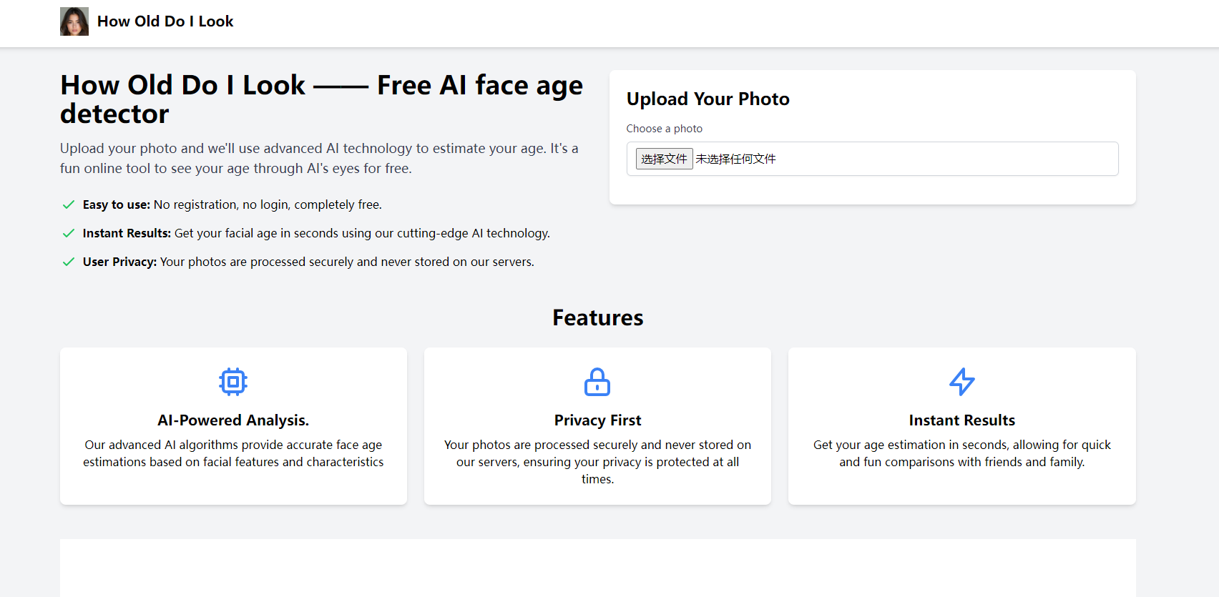Screen dimensions: 1219x597
Task: Click the lightning bolt instant results icon
Action: 961,382
